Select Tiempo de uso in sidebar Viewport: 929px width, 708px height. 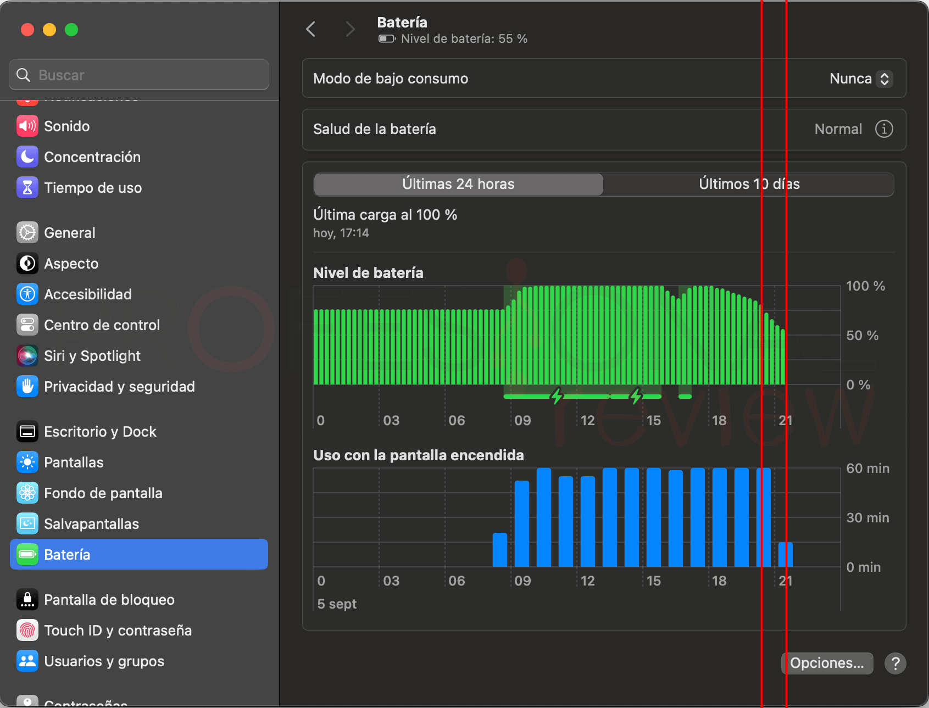pyautogui.click(x=139, y=188)
